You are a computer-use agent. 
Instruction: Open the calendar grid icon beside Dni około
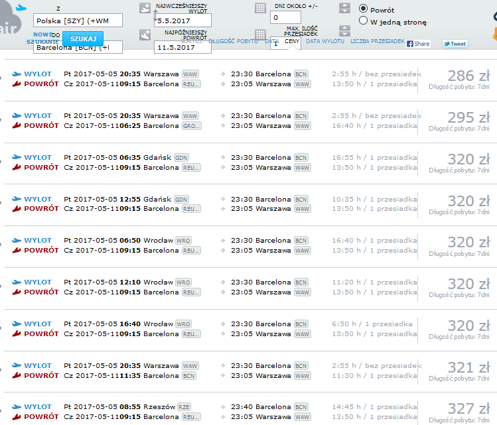pyautogui.click(x=260, y=8)
